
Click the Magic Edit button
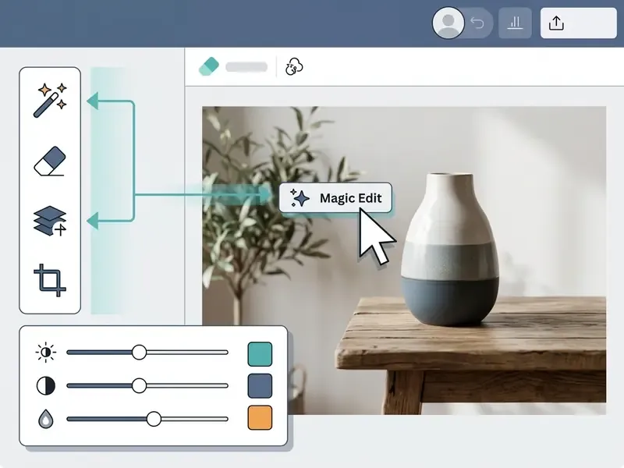tap(335, 198)
